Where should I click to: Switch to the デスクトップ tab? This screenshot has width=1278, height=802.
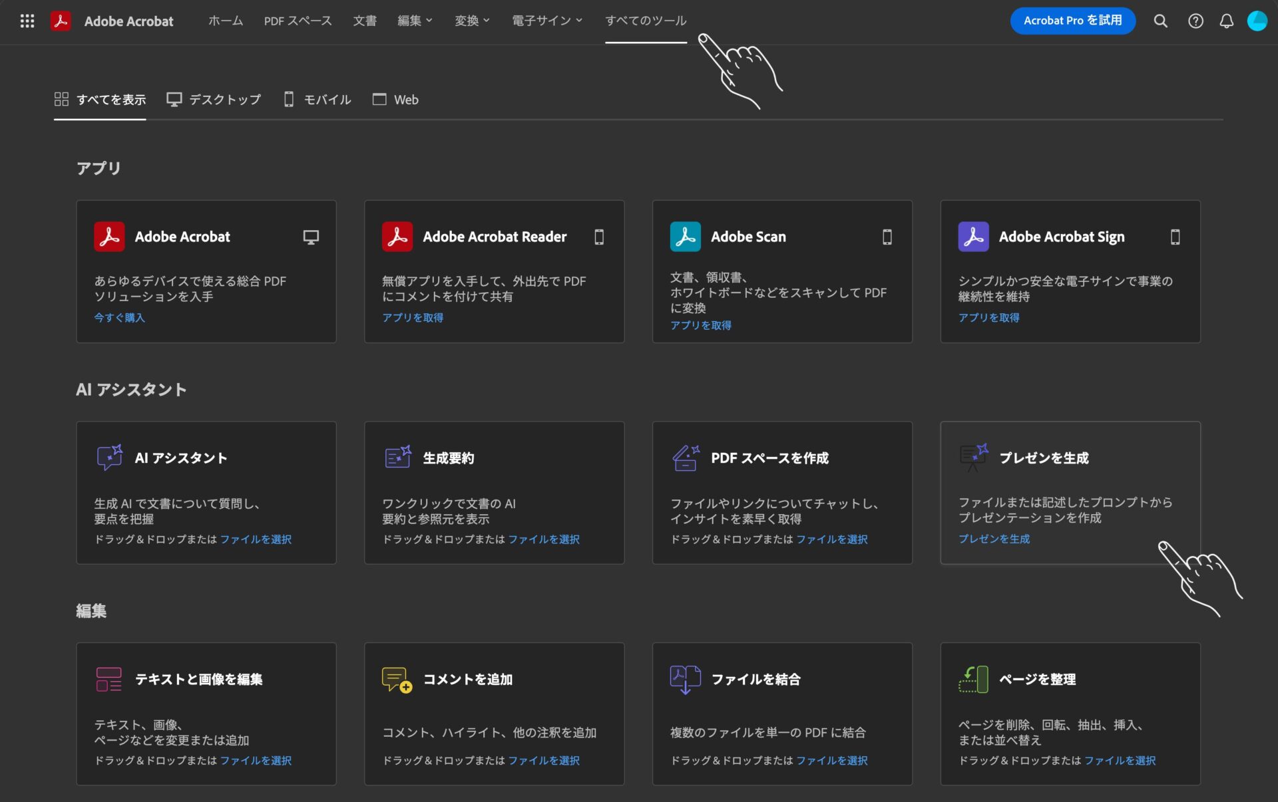coord(214,100)
